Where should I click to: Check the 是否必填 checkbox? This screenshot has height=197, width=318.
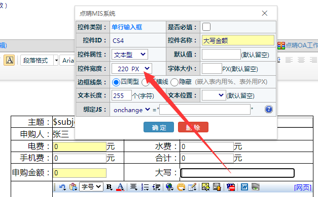point(206,27)
